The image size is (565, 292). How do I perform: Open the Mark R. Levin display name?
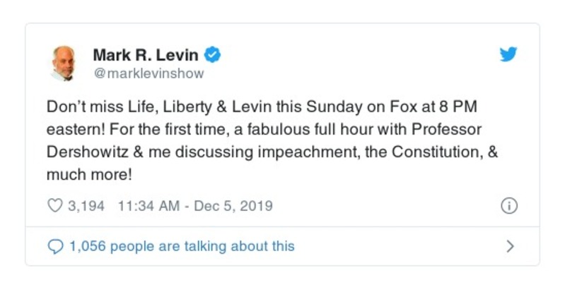(144, 54)
